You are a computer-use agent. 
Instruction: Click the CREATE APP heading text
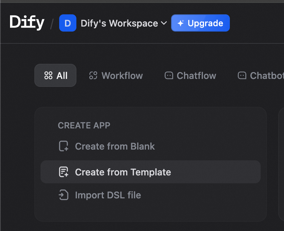coord(84,126)
